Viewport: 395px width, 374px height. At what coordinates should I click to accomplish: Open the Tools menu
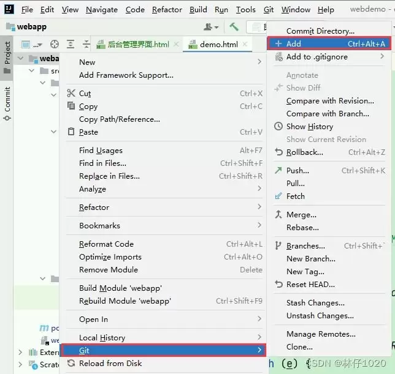(245, 10)
